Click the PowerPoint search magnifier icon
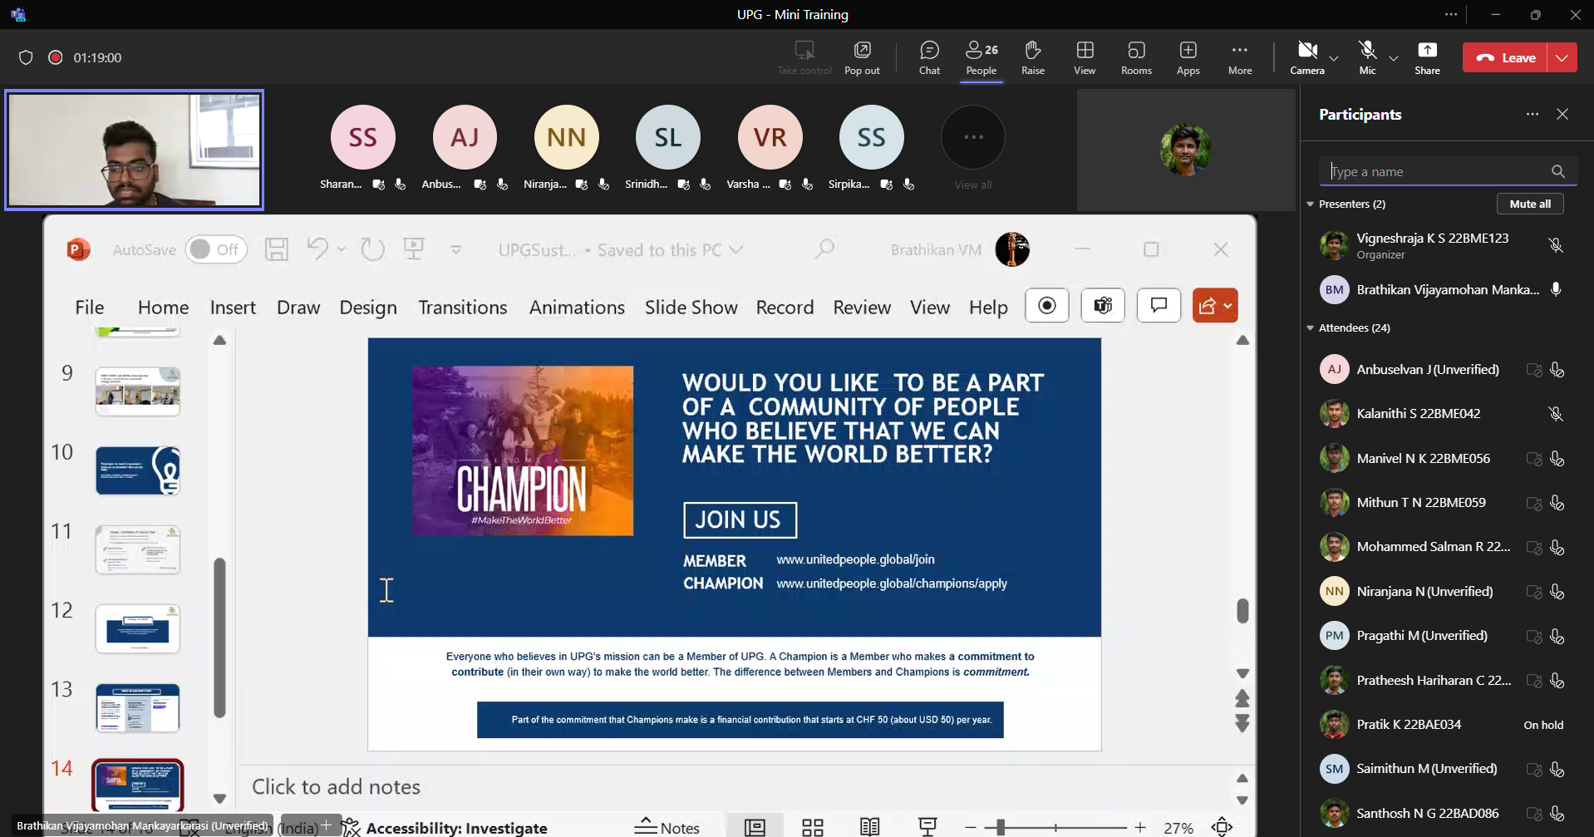1594x837 pixels. 824,249
